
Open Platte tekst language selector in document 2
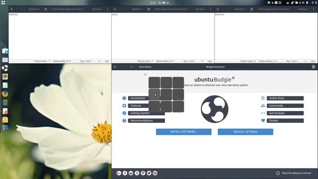[145, 61]
